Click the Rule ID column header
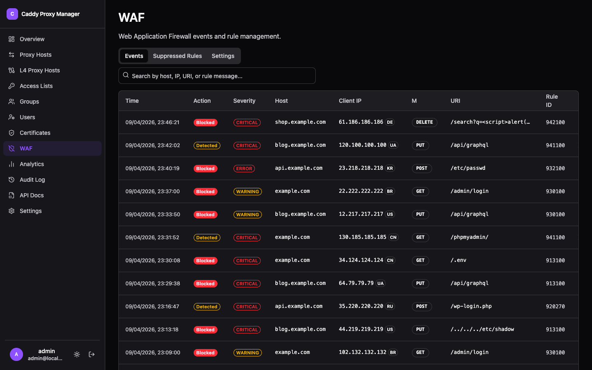The image size is (592, 370). (552, 101)
